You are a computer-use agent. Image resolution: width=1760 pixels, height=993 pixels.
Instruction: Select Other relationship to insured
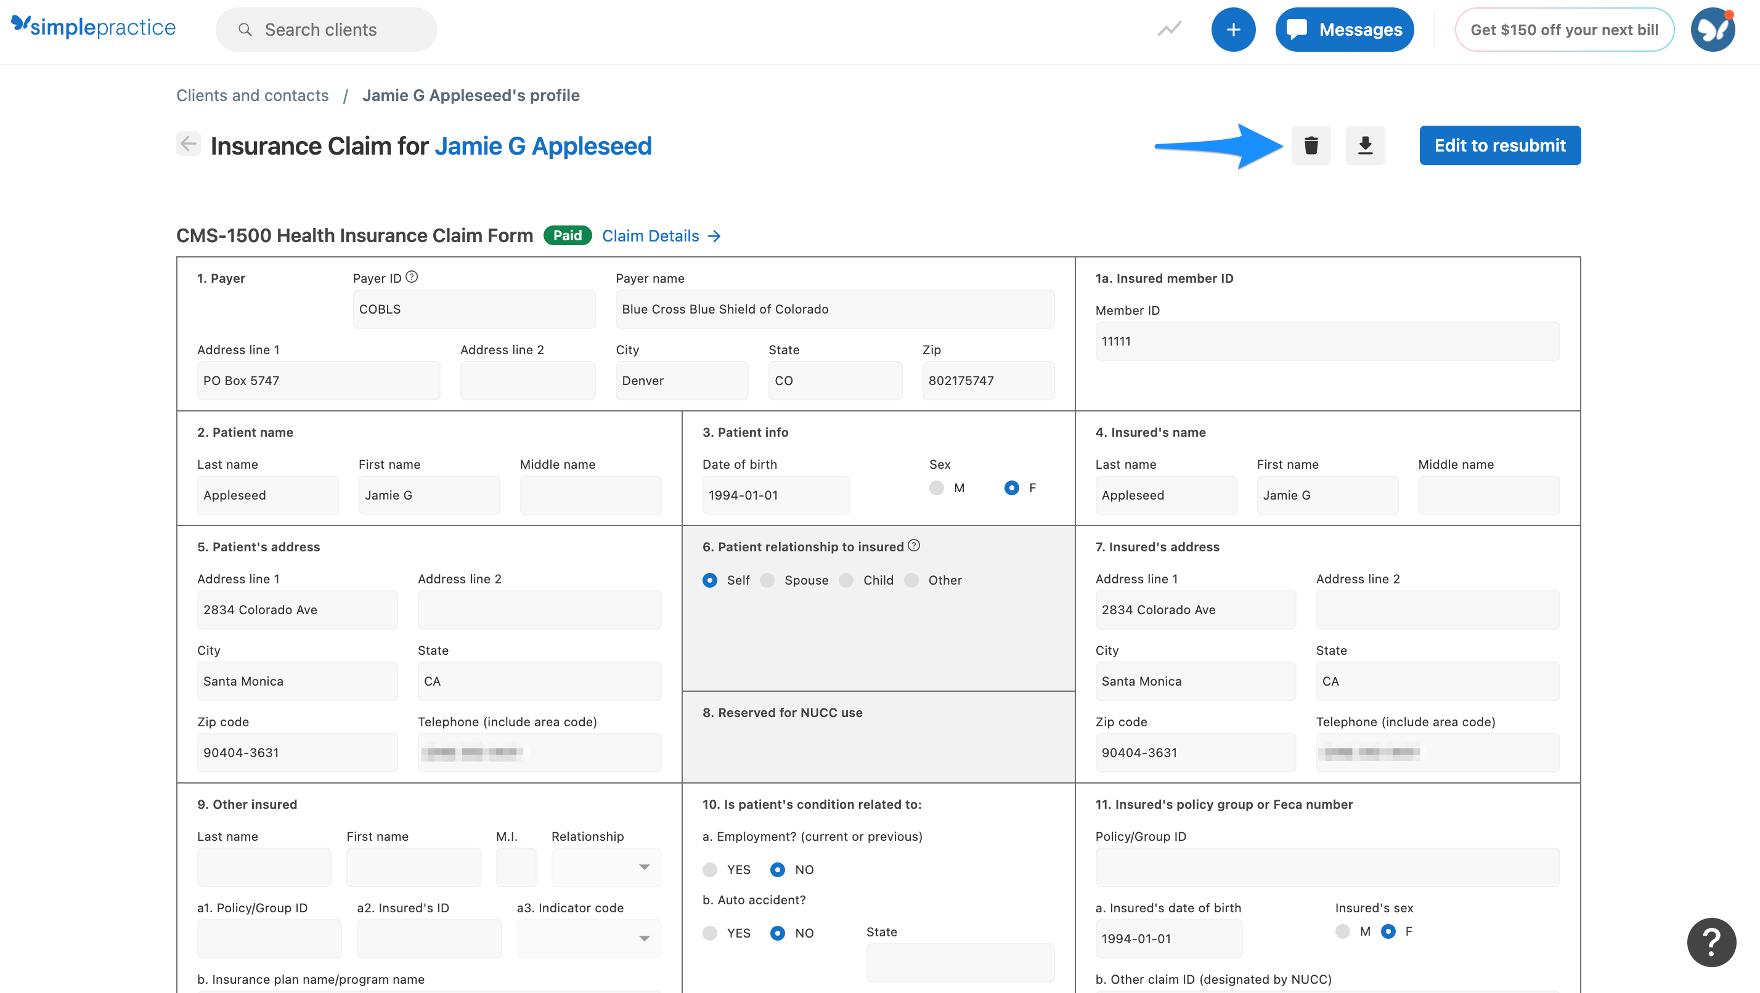(x=911, y=580)
